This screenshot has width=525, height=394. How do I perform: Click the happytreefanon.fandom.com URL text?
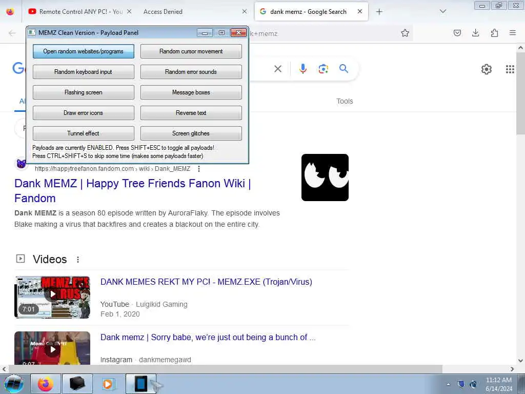click(x=112, y=169)
